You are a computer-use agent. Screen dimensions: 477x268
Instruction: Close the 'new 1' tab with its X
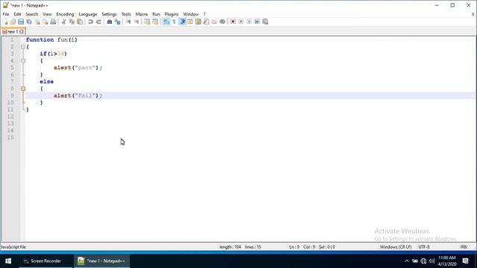click(x=22, y=31)
